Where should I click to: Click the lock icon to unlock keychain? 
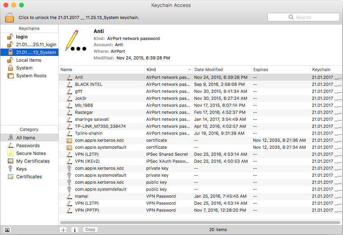10,17
